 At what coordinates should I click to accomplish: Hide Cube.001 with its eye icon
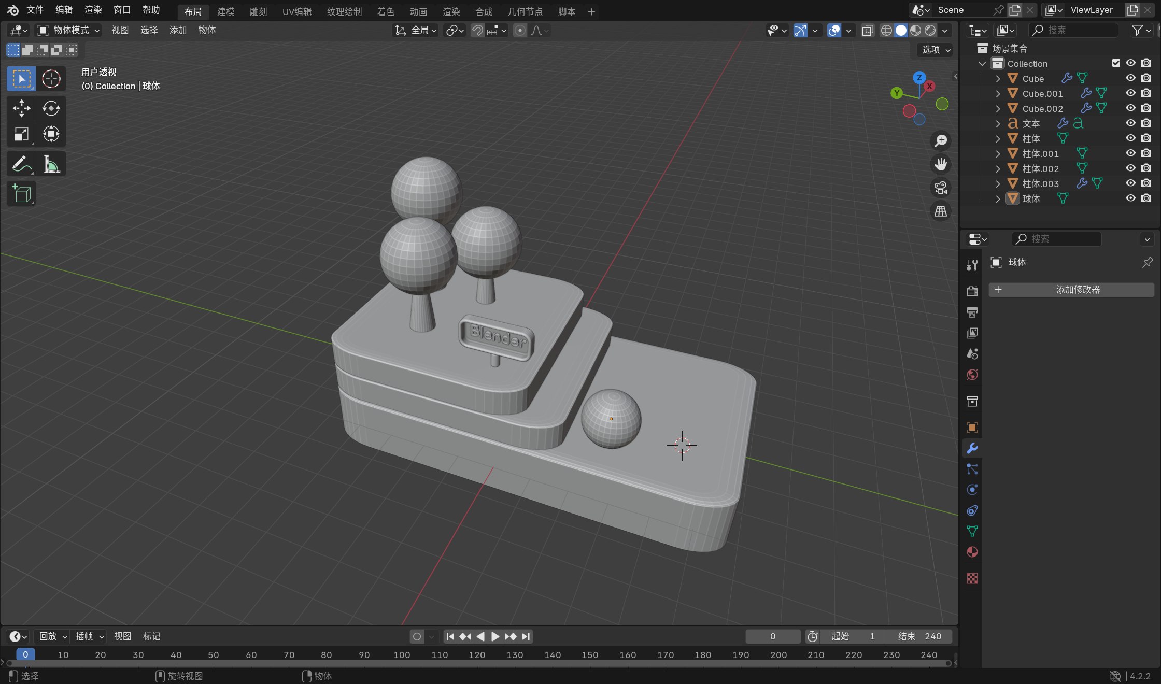1130,93
